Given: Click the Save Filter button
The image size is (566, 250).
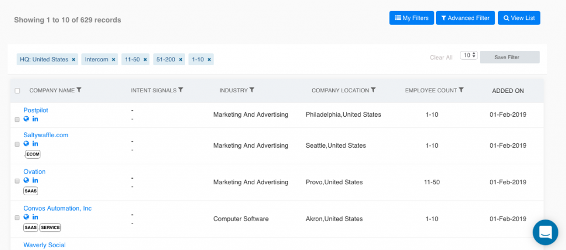Looking at the screenshot, I should click(510, 57).
